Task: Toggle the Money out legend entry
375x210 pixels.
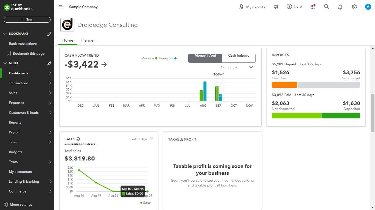Action: [x=167, y=58]
